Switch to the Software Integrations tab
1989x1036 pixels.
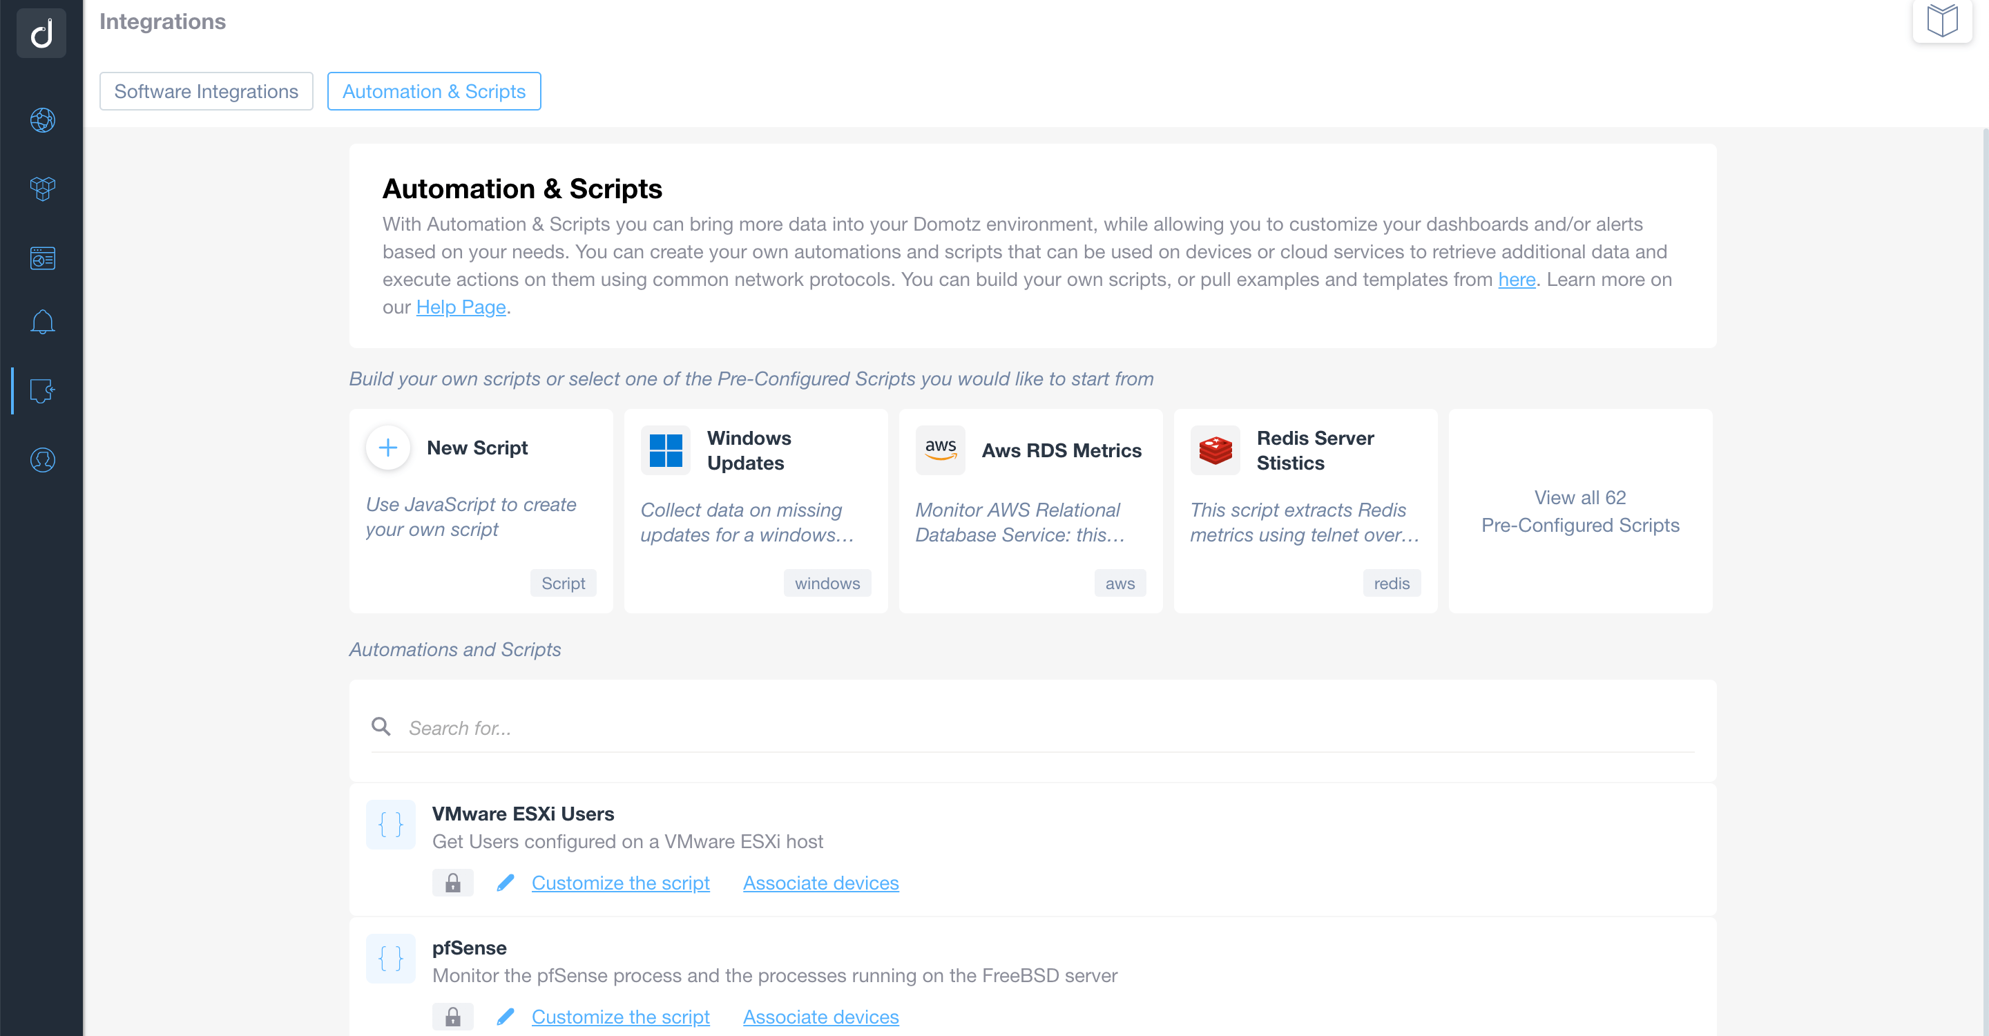[206, 90]
